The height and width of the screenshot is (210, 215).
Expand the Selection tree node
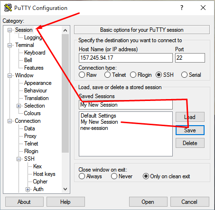[19, 106]
